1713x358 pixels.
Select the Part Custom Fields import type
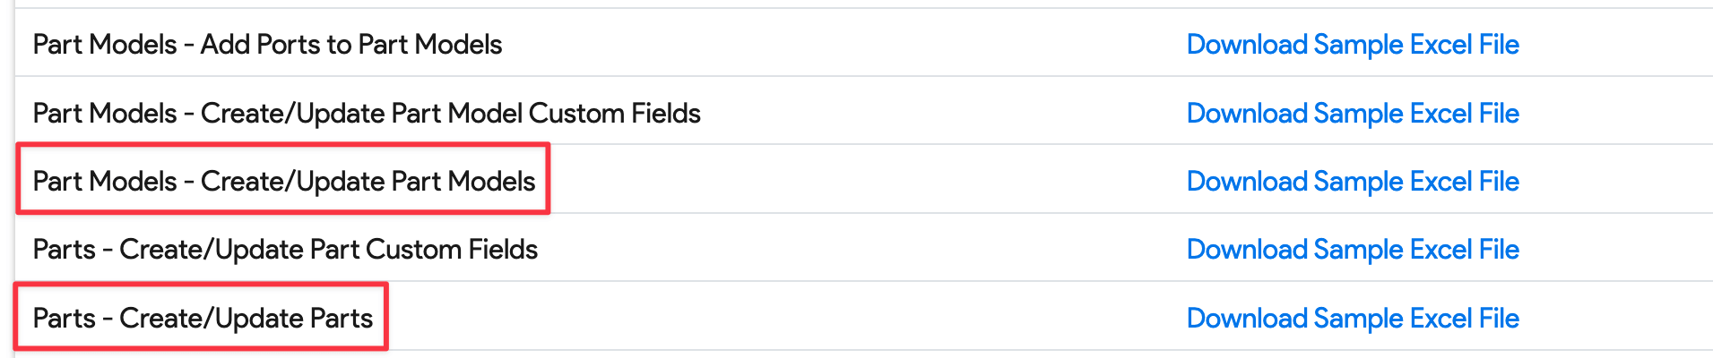(285, 250)
